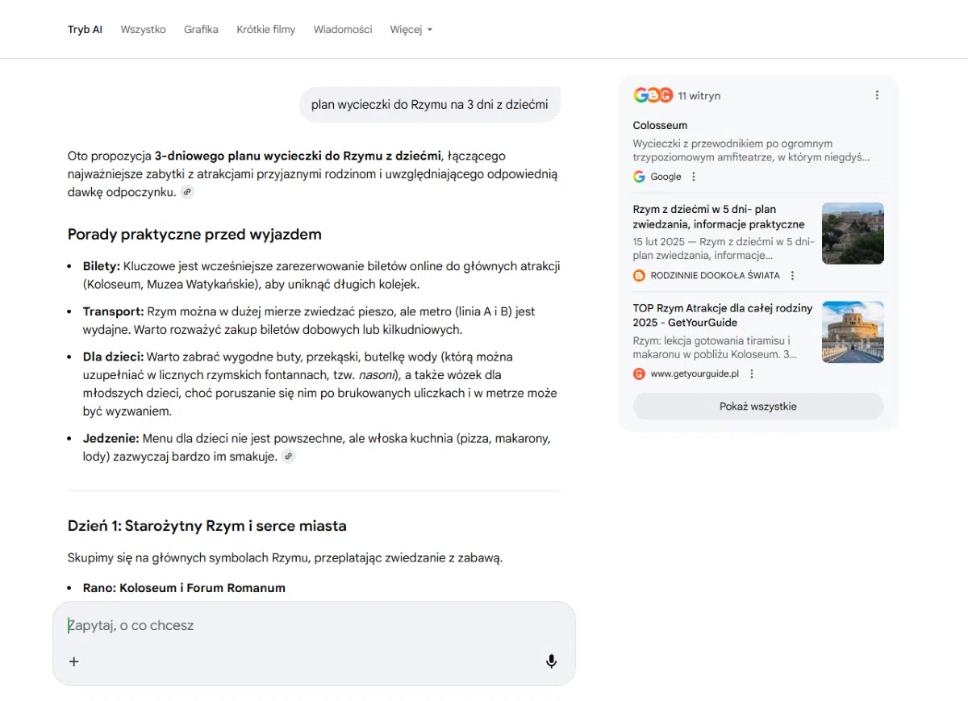The height and width of the screenshot is (701, 968).
Task: Click the query bubble with the Rome trip prompt
Action: click(x=430, y=104)
